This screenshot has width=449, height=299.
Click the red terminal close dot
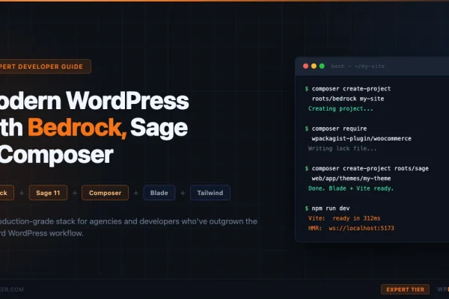[x=305, y=66]
